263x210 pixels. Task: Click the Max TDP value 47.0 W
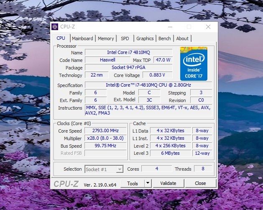(163, 60)
